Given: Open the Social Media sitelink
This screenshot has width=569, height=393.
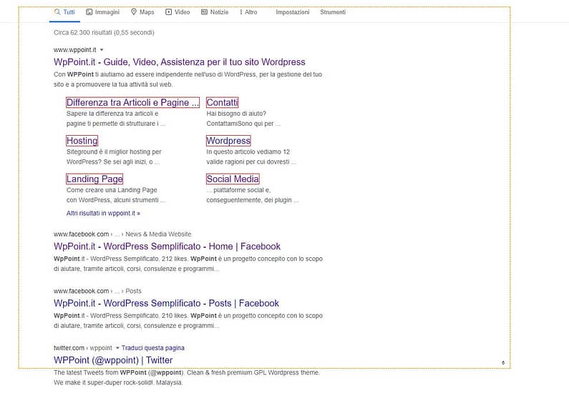Looking at the screenshot, I should tap(233, 179).
